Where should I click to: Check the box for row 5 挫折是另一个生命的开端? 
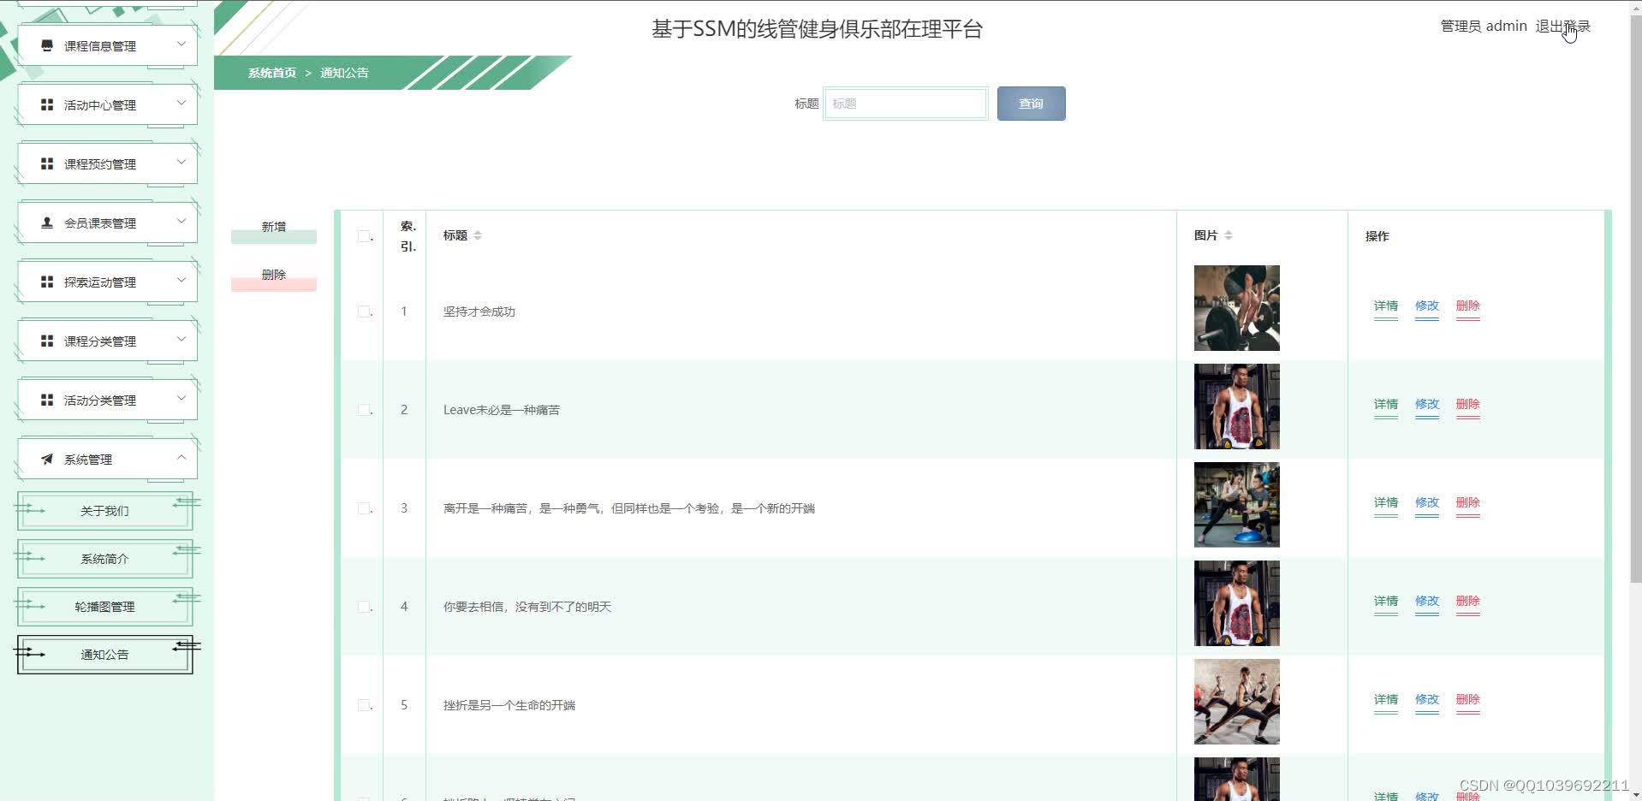point(364,705)
